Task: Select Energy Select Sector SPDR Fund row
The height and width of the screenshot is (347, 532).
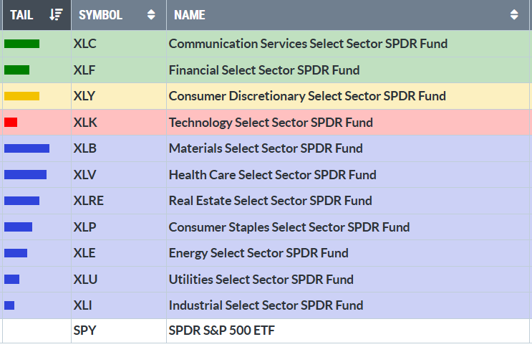Action: point(258,253)
